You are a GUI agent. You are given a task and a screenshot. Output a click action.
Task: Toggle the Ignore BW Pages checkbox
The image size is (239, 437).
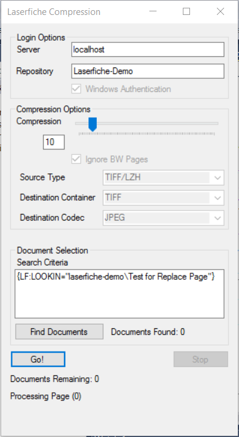pos(76,159)
